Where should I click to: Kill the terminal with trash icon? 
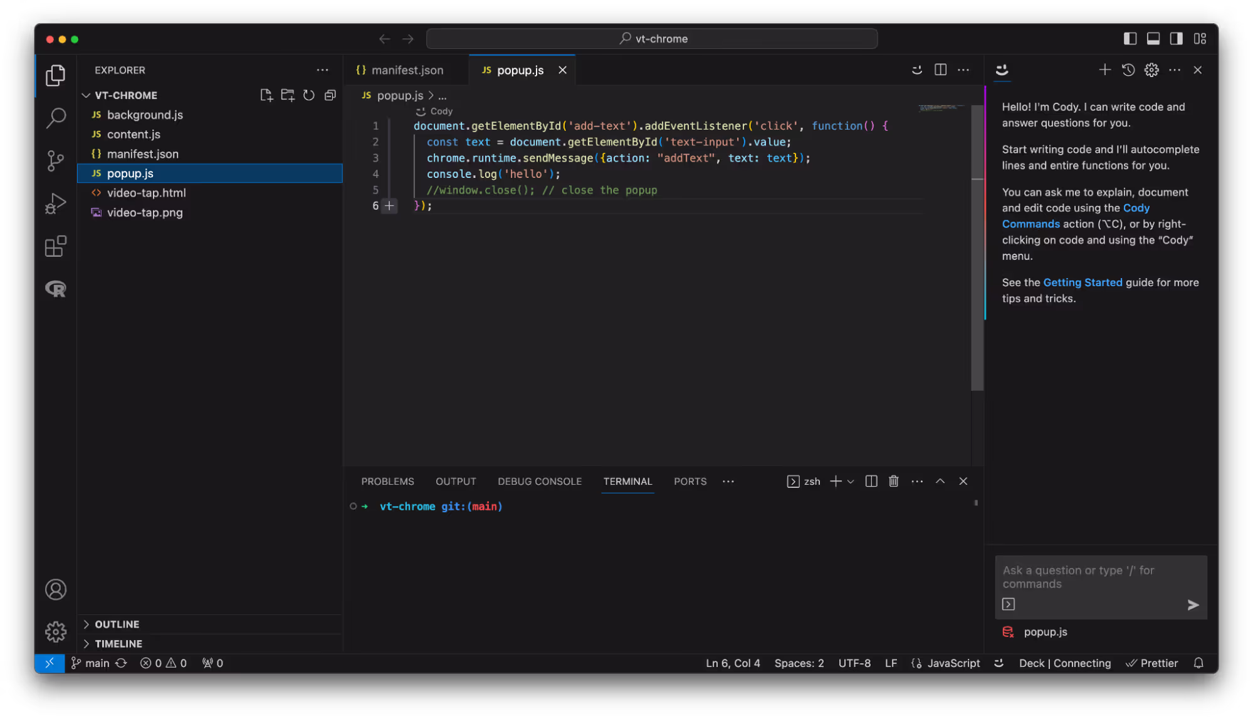[894, 481]
